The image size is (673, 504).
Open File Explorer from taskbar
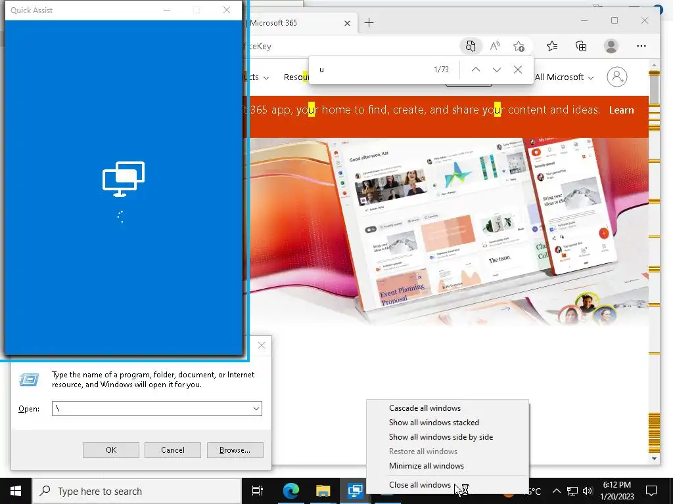[323, 491]
